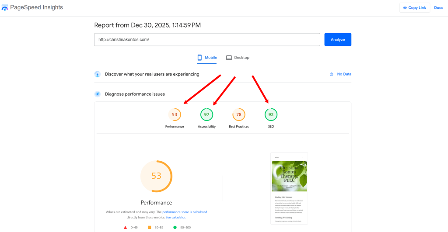Click the real users experience icon

(x=98, y=74)
